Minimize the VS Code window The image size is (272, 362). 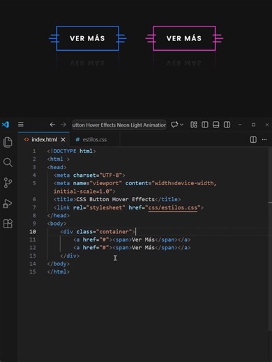click(240, 125)
